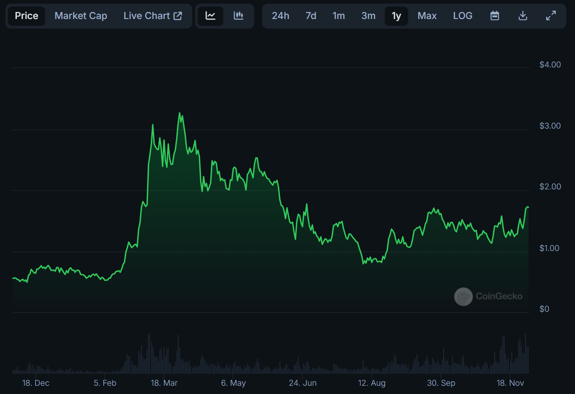
Task: Open the Live Chart link
Action: tap(153, 16)
